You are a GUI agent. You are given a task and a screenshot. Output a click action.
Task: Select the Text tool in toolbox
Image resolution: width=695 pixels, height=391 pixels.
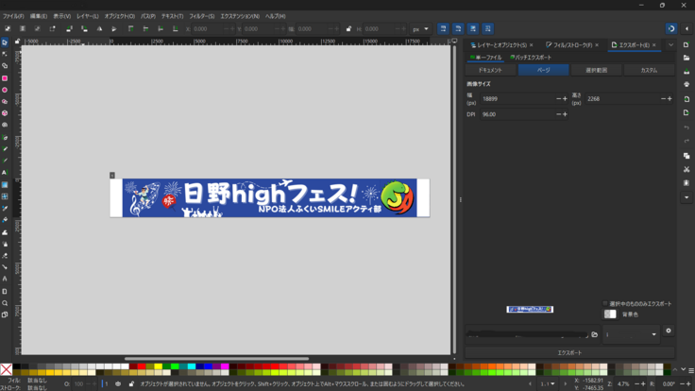point(5,173)
